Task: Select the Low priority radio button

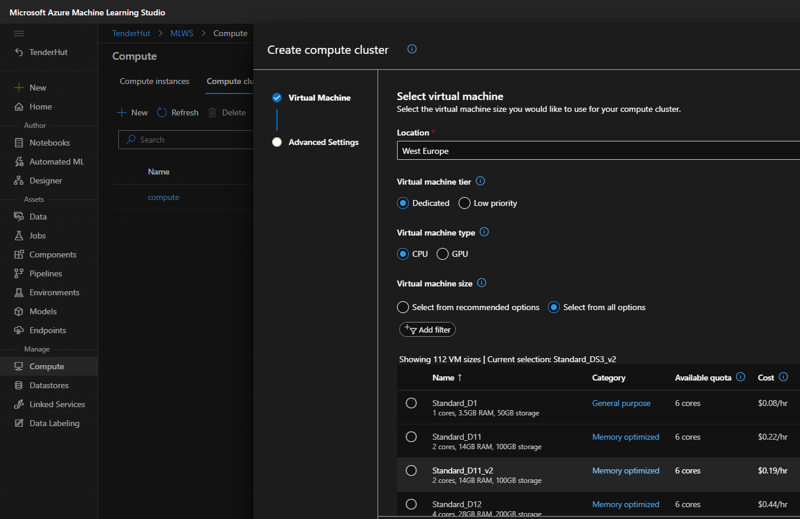Action: [x=464, y=203]
